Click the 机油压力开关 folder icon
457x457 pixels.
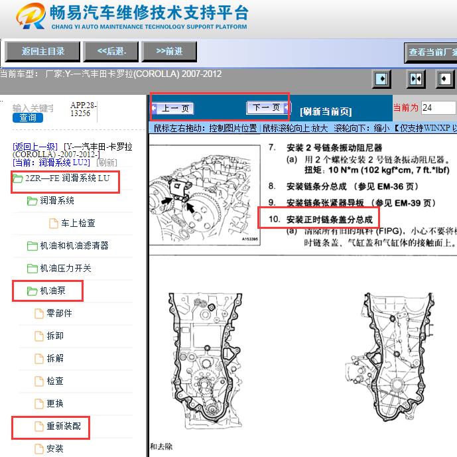pyautogui.click(x=32, y=269)
